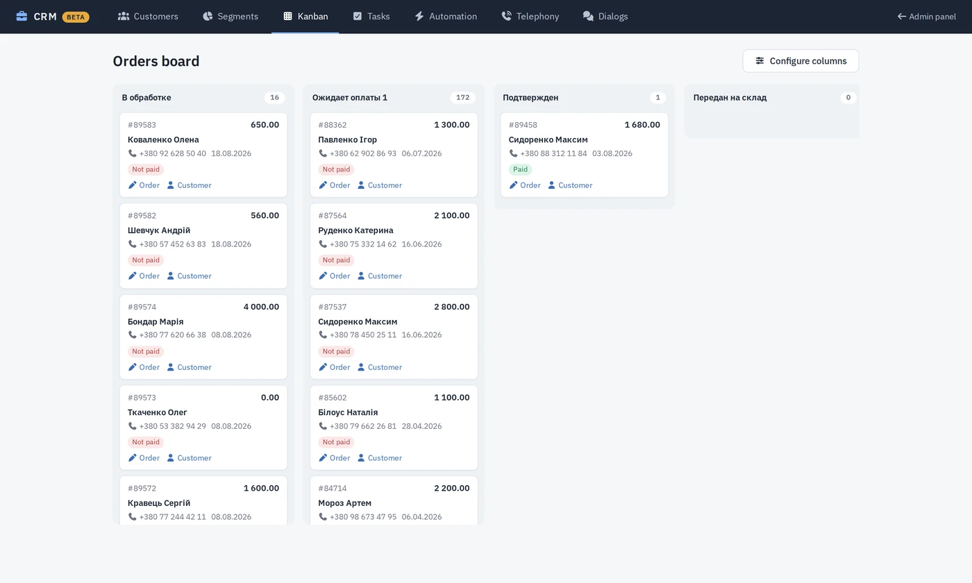Click pencil icon on order #89583
The height and width of the screenshot is (583, 972).
coord(133,185)
